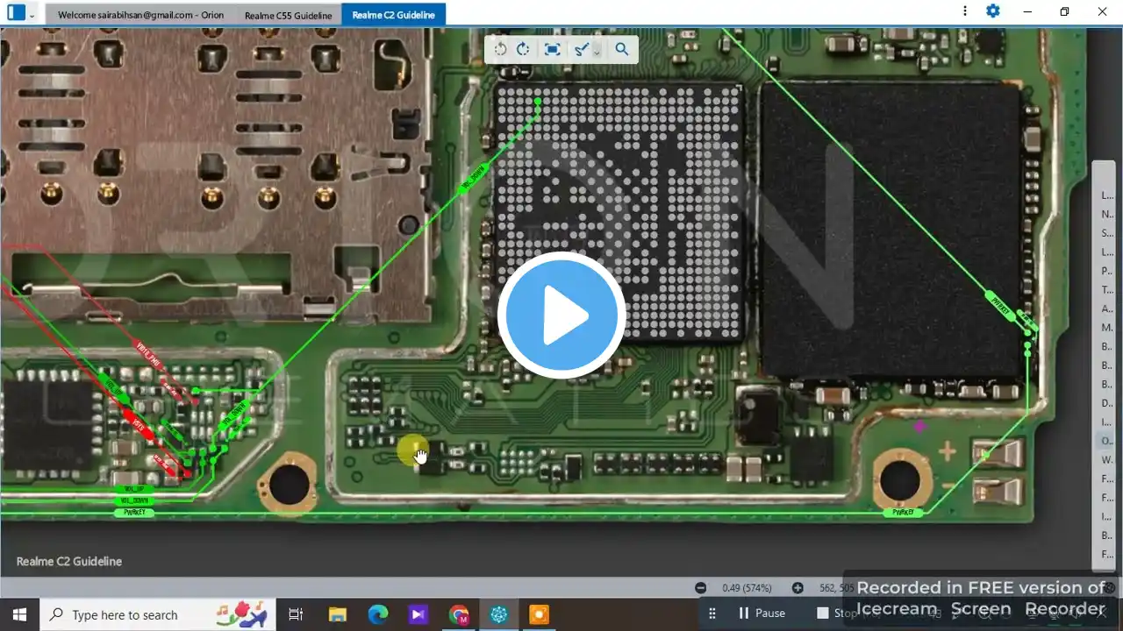Image resolution: width=1123 pixels, height=631 pixels.
Task: Rotate the board view clockwise
Action: 523,49
